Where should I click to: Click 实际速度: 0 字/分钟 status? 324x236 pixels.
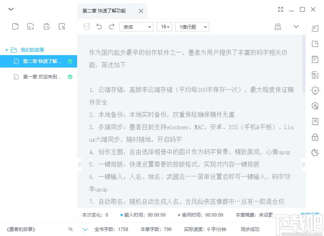click(x=205, y=229)
